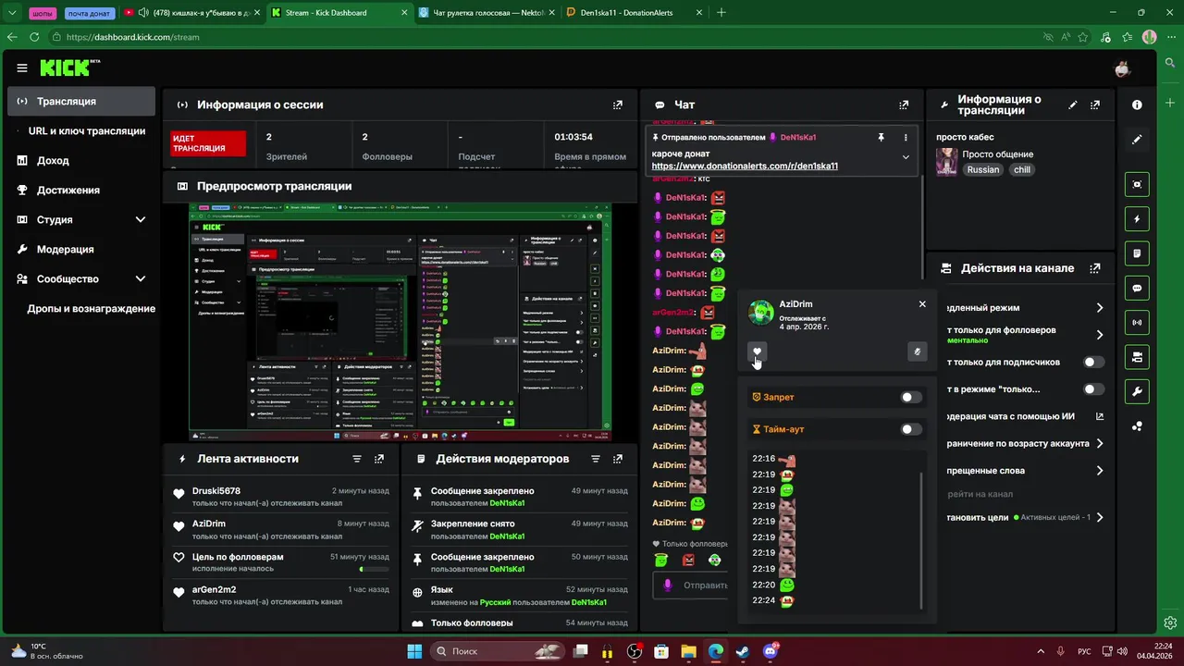Click the follower goal progress bar
1184x666 pixels.
click(374, 568)
